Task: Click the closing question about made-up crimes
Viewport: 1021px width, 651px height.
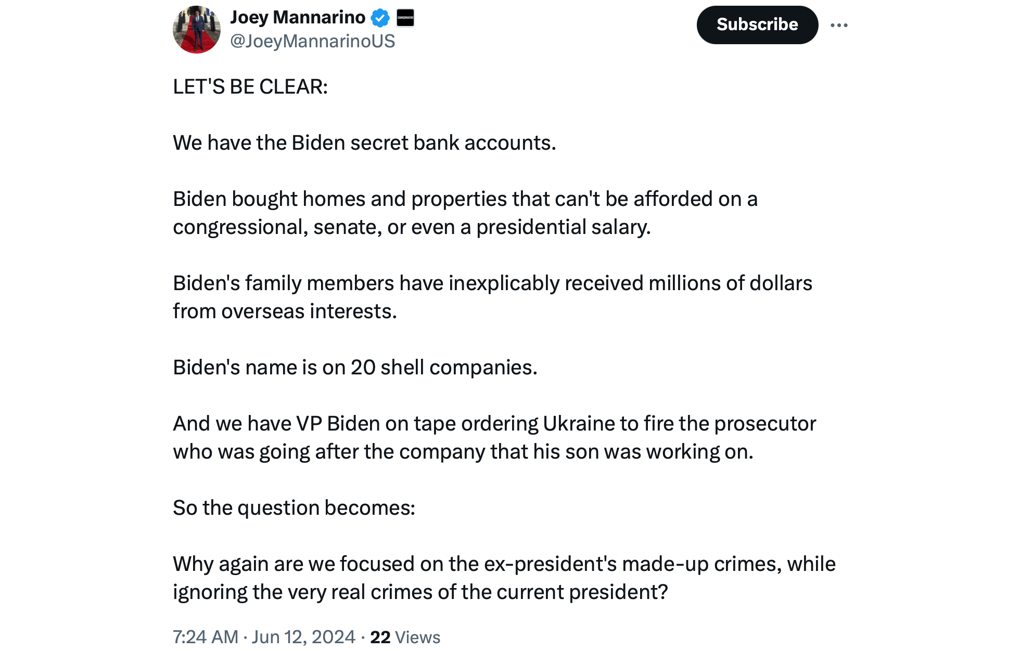Action: click(504, 578)
